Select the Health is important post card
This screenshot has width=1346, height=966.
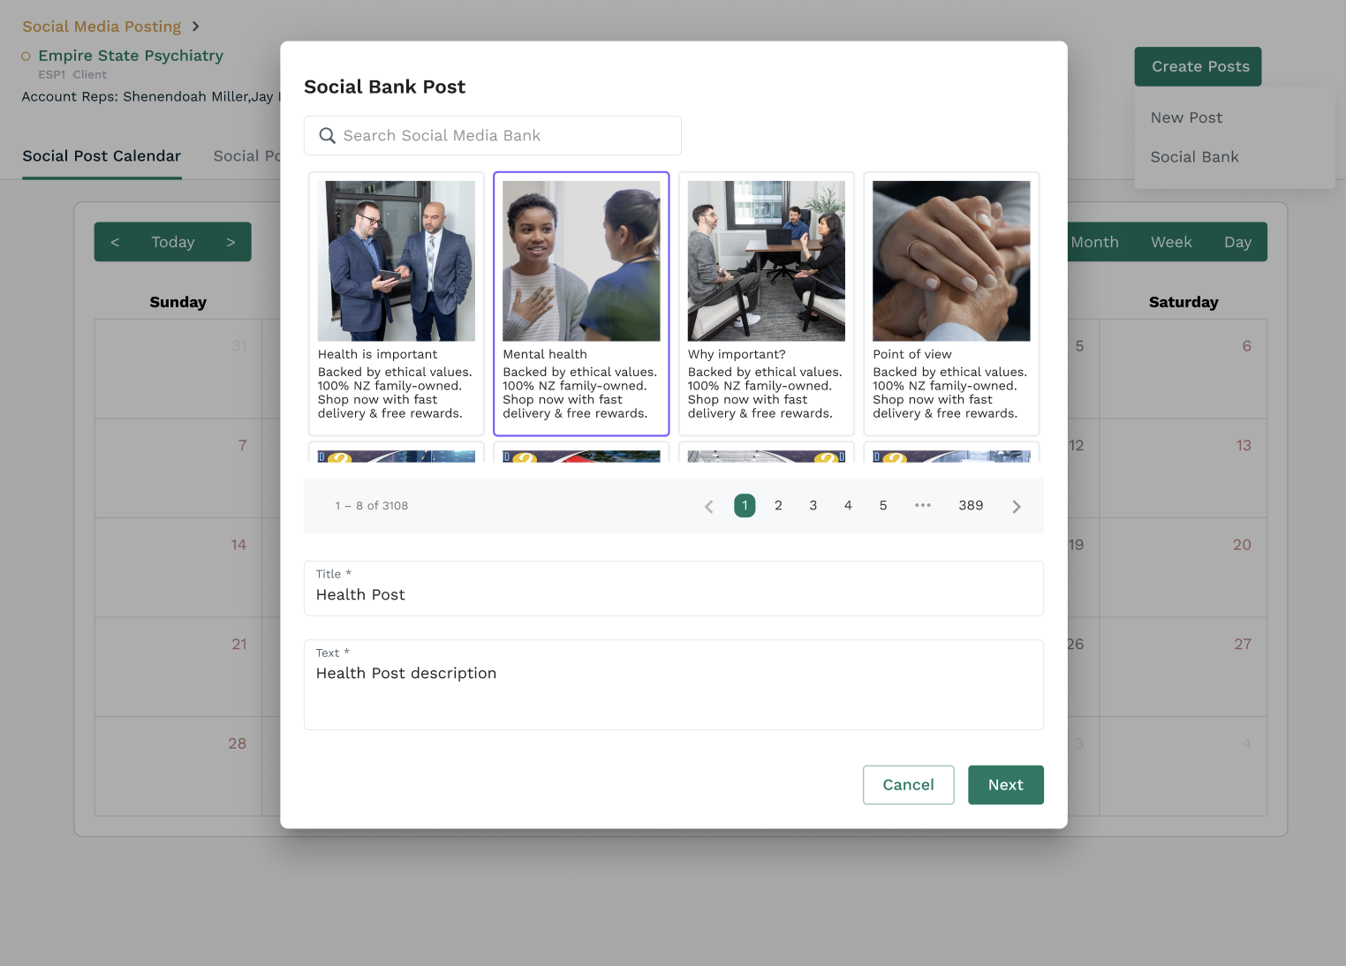point(396,303)
